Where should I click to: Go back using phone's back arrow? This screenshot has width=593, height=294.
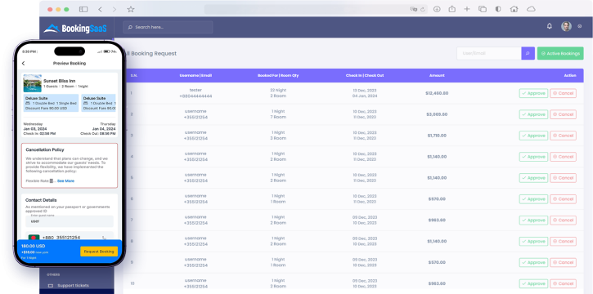24,64
